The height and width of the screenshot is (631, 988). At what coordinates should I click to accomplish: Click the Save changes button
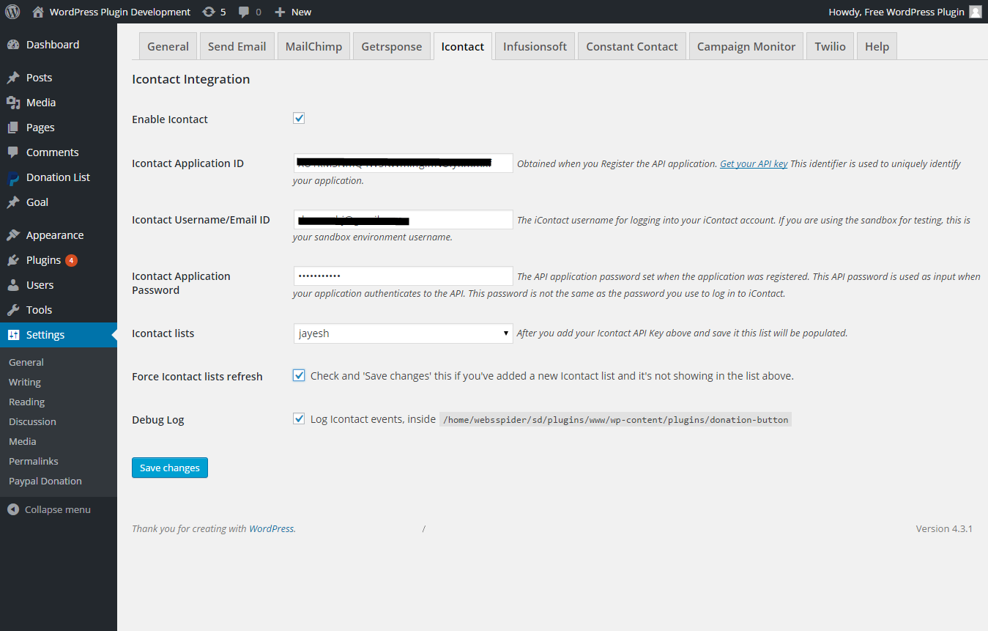tap(170, 468)
